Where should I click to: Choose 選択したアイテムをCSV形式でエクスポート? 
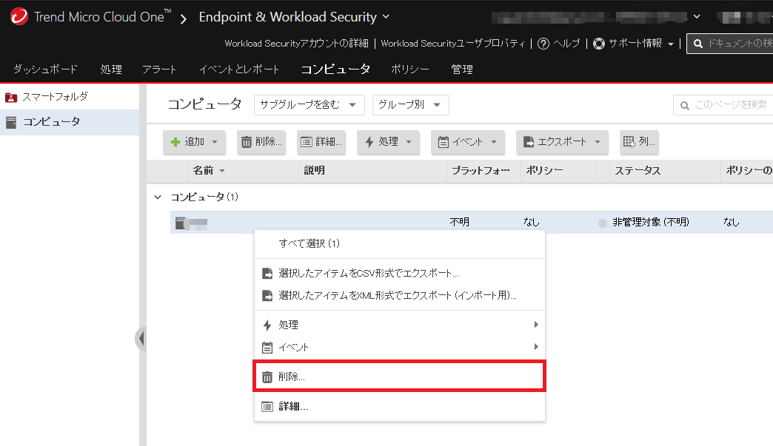[400, 273]
